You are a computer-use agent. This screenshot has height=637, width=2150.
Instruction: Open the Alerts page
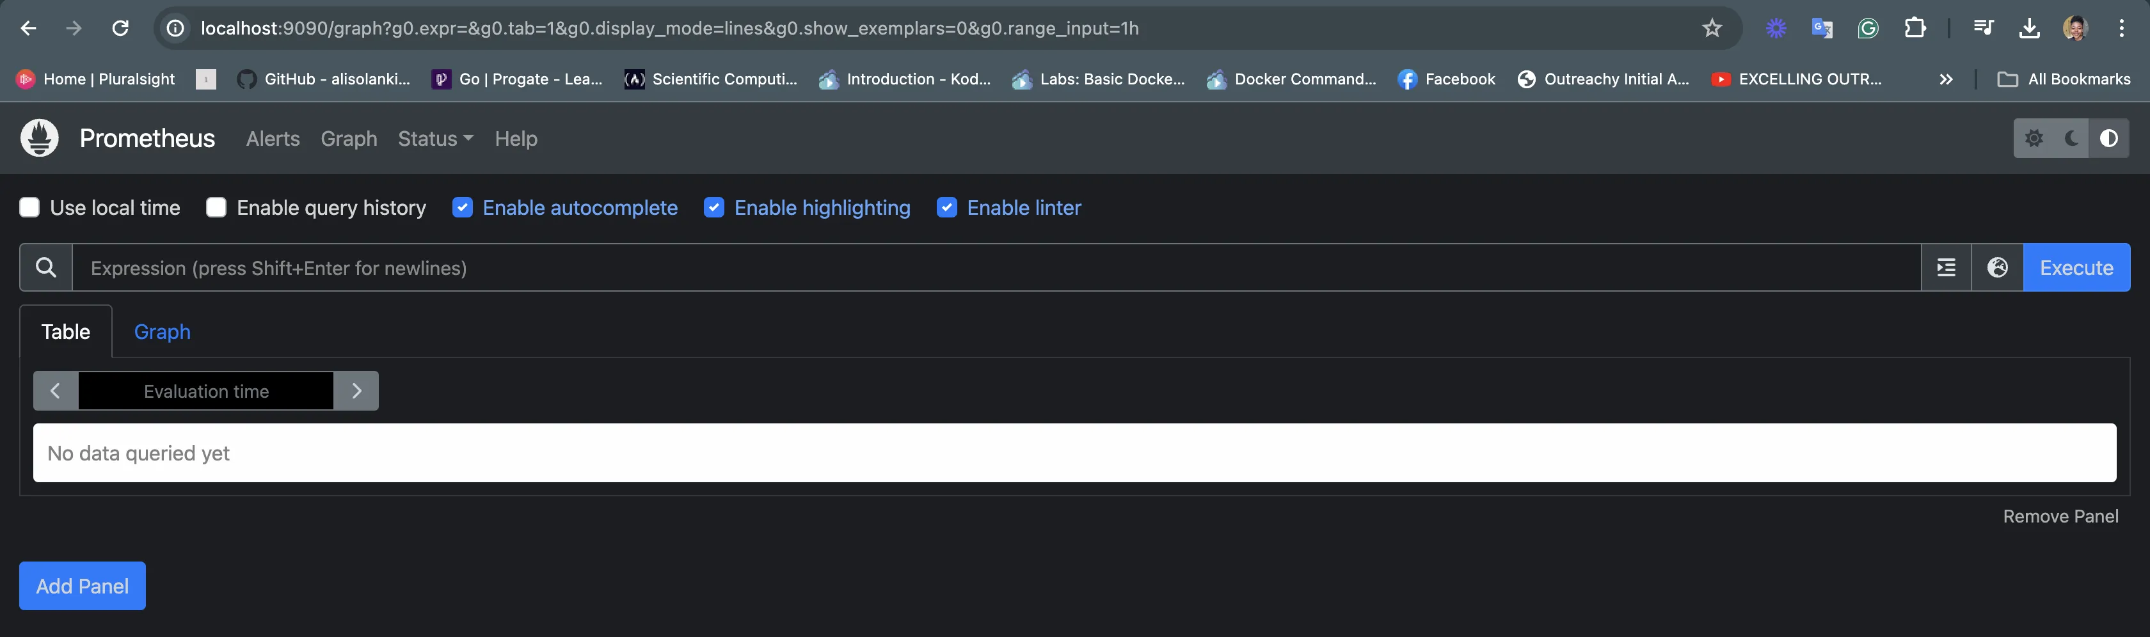click(273, 138)
